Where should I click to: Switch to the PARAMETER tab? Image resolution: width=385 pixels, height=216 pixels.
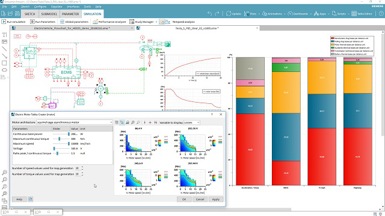(x=70, y=14)
